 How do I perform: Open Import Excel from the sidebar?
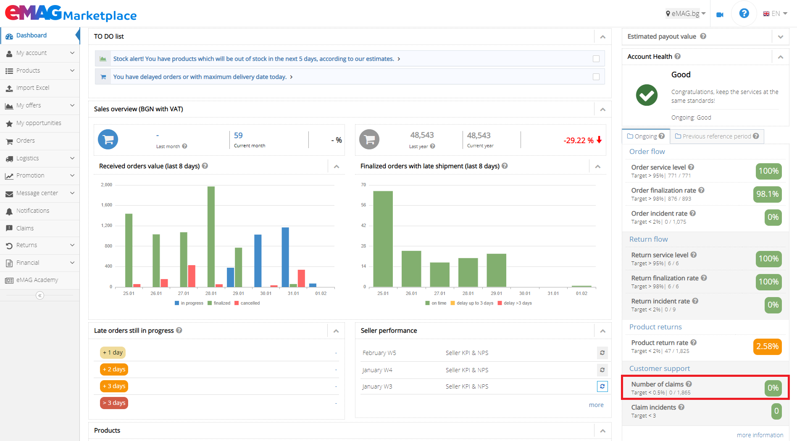point(33,88)
